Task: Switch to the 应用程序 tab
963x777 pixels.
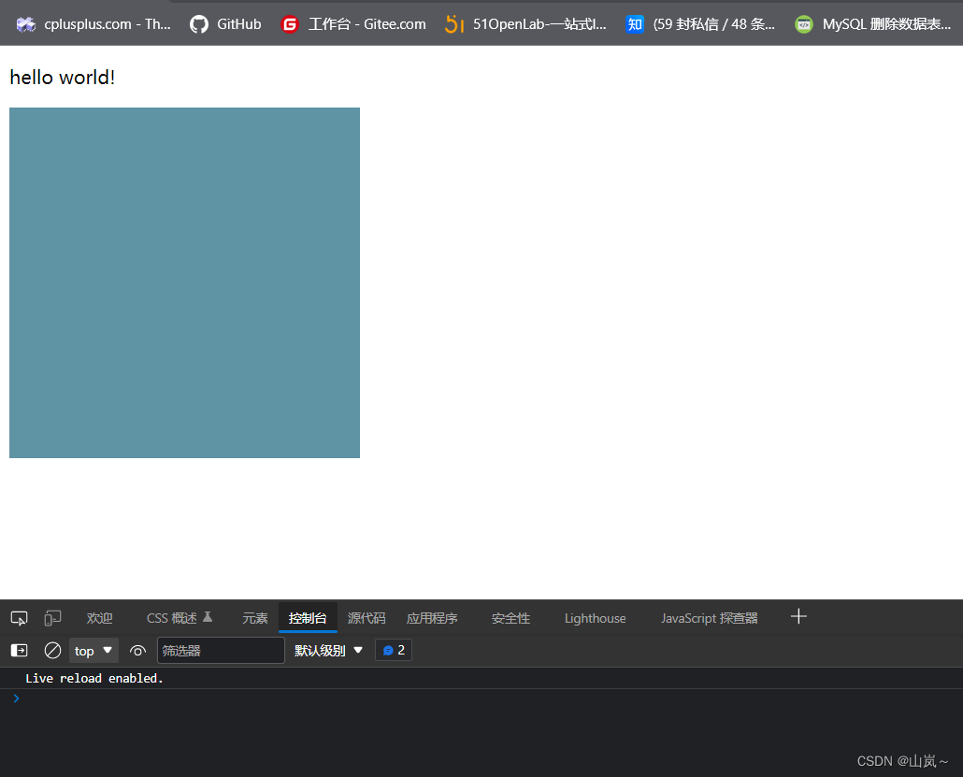Action: pos(432,618)
